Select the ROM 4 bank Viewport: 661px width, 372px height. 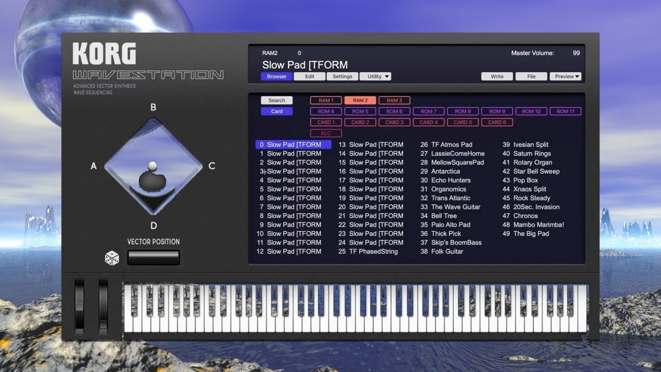click(326, 111)
